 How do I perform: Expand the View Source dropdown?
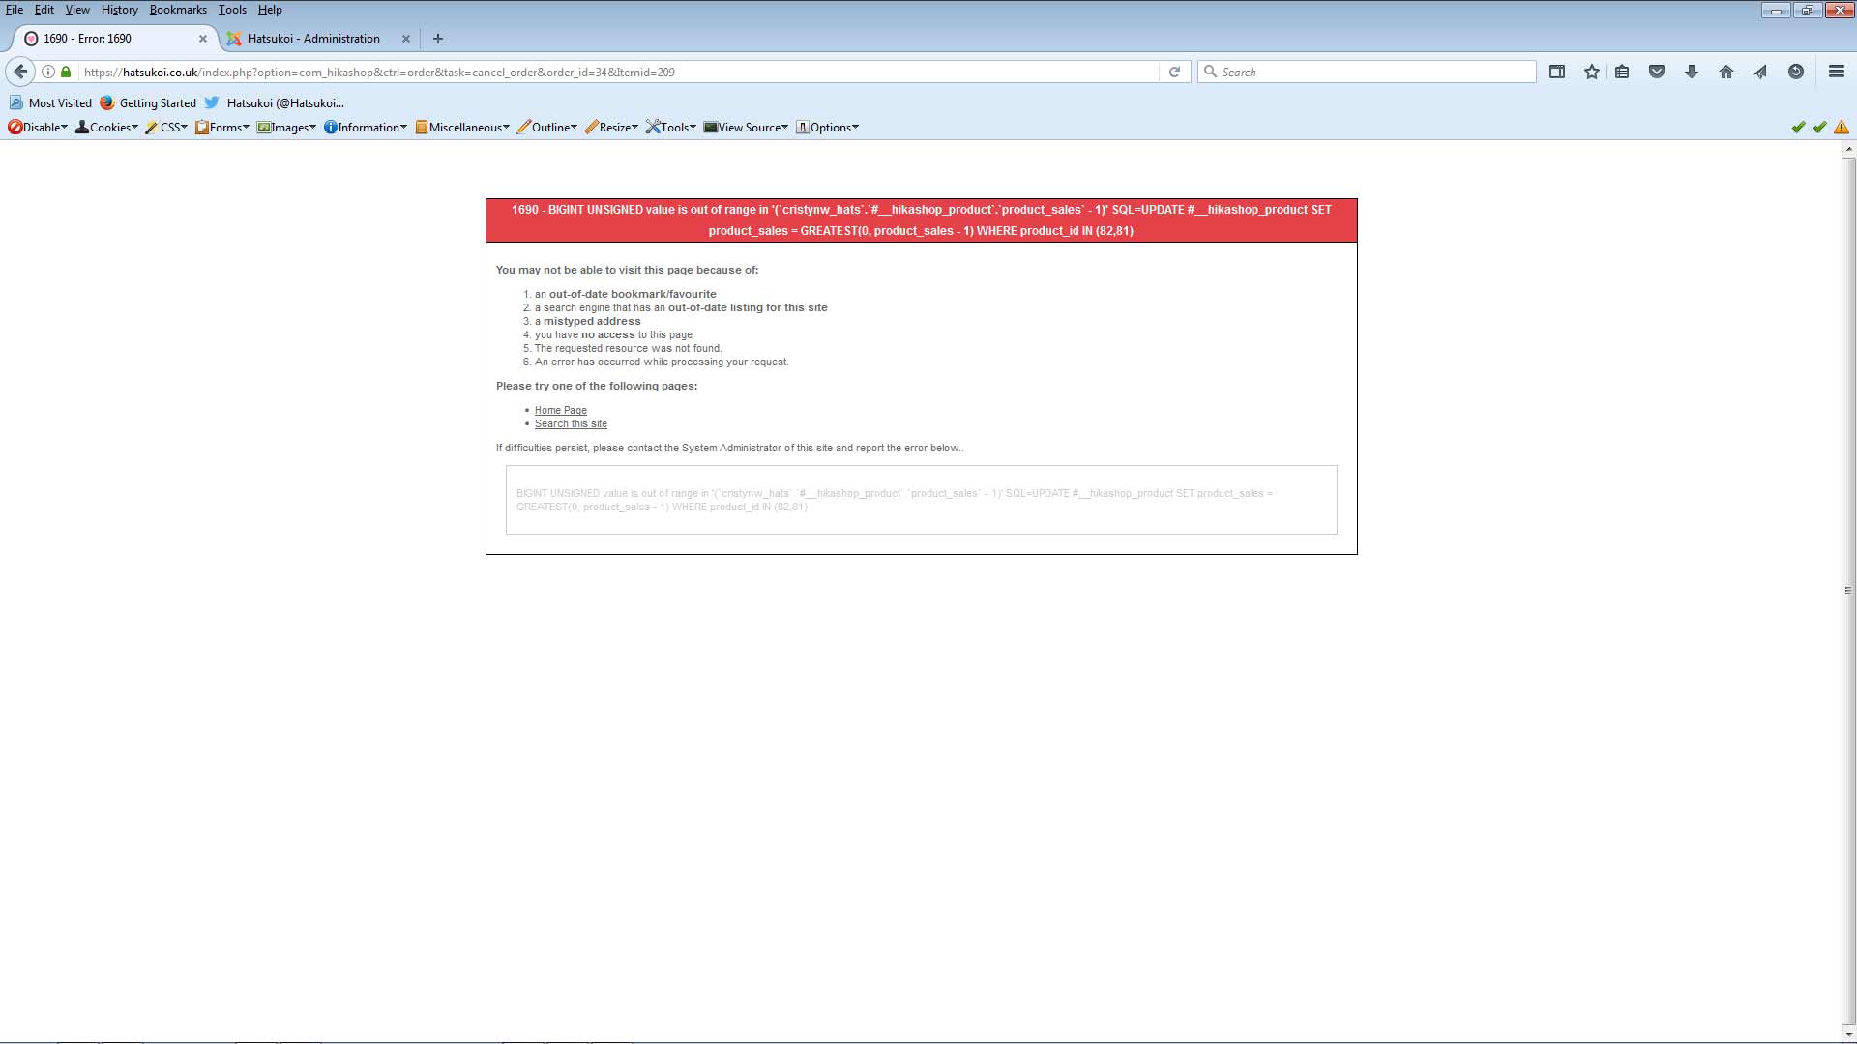(746, 128)
